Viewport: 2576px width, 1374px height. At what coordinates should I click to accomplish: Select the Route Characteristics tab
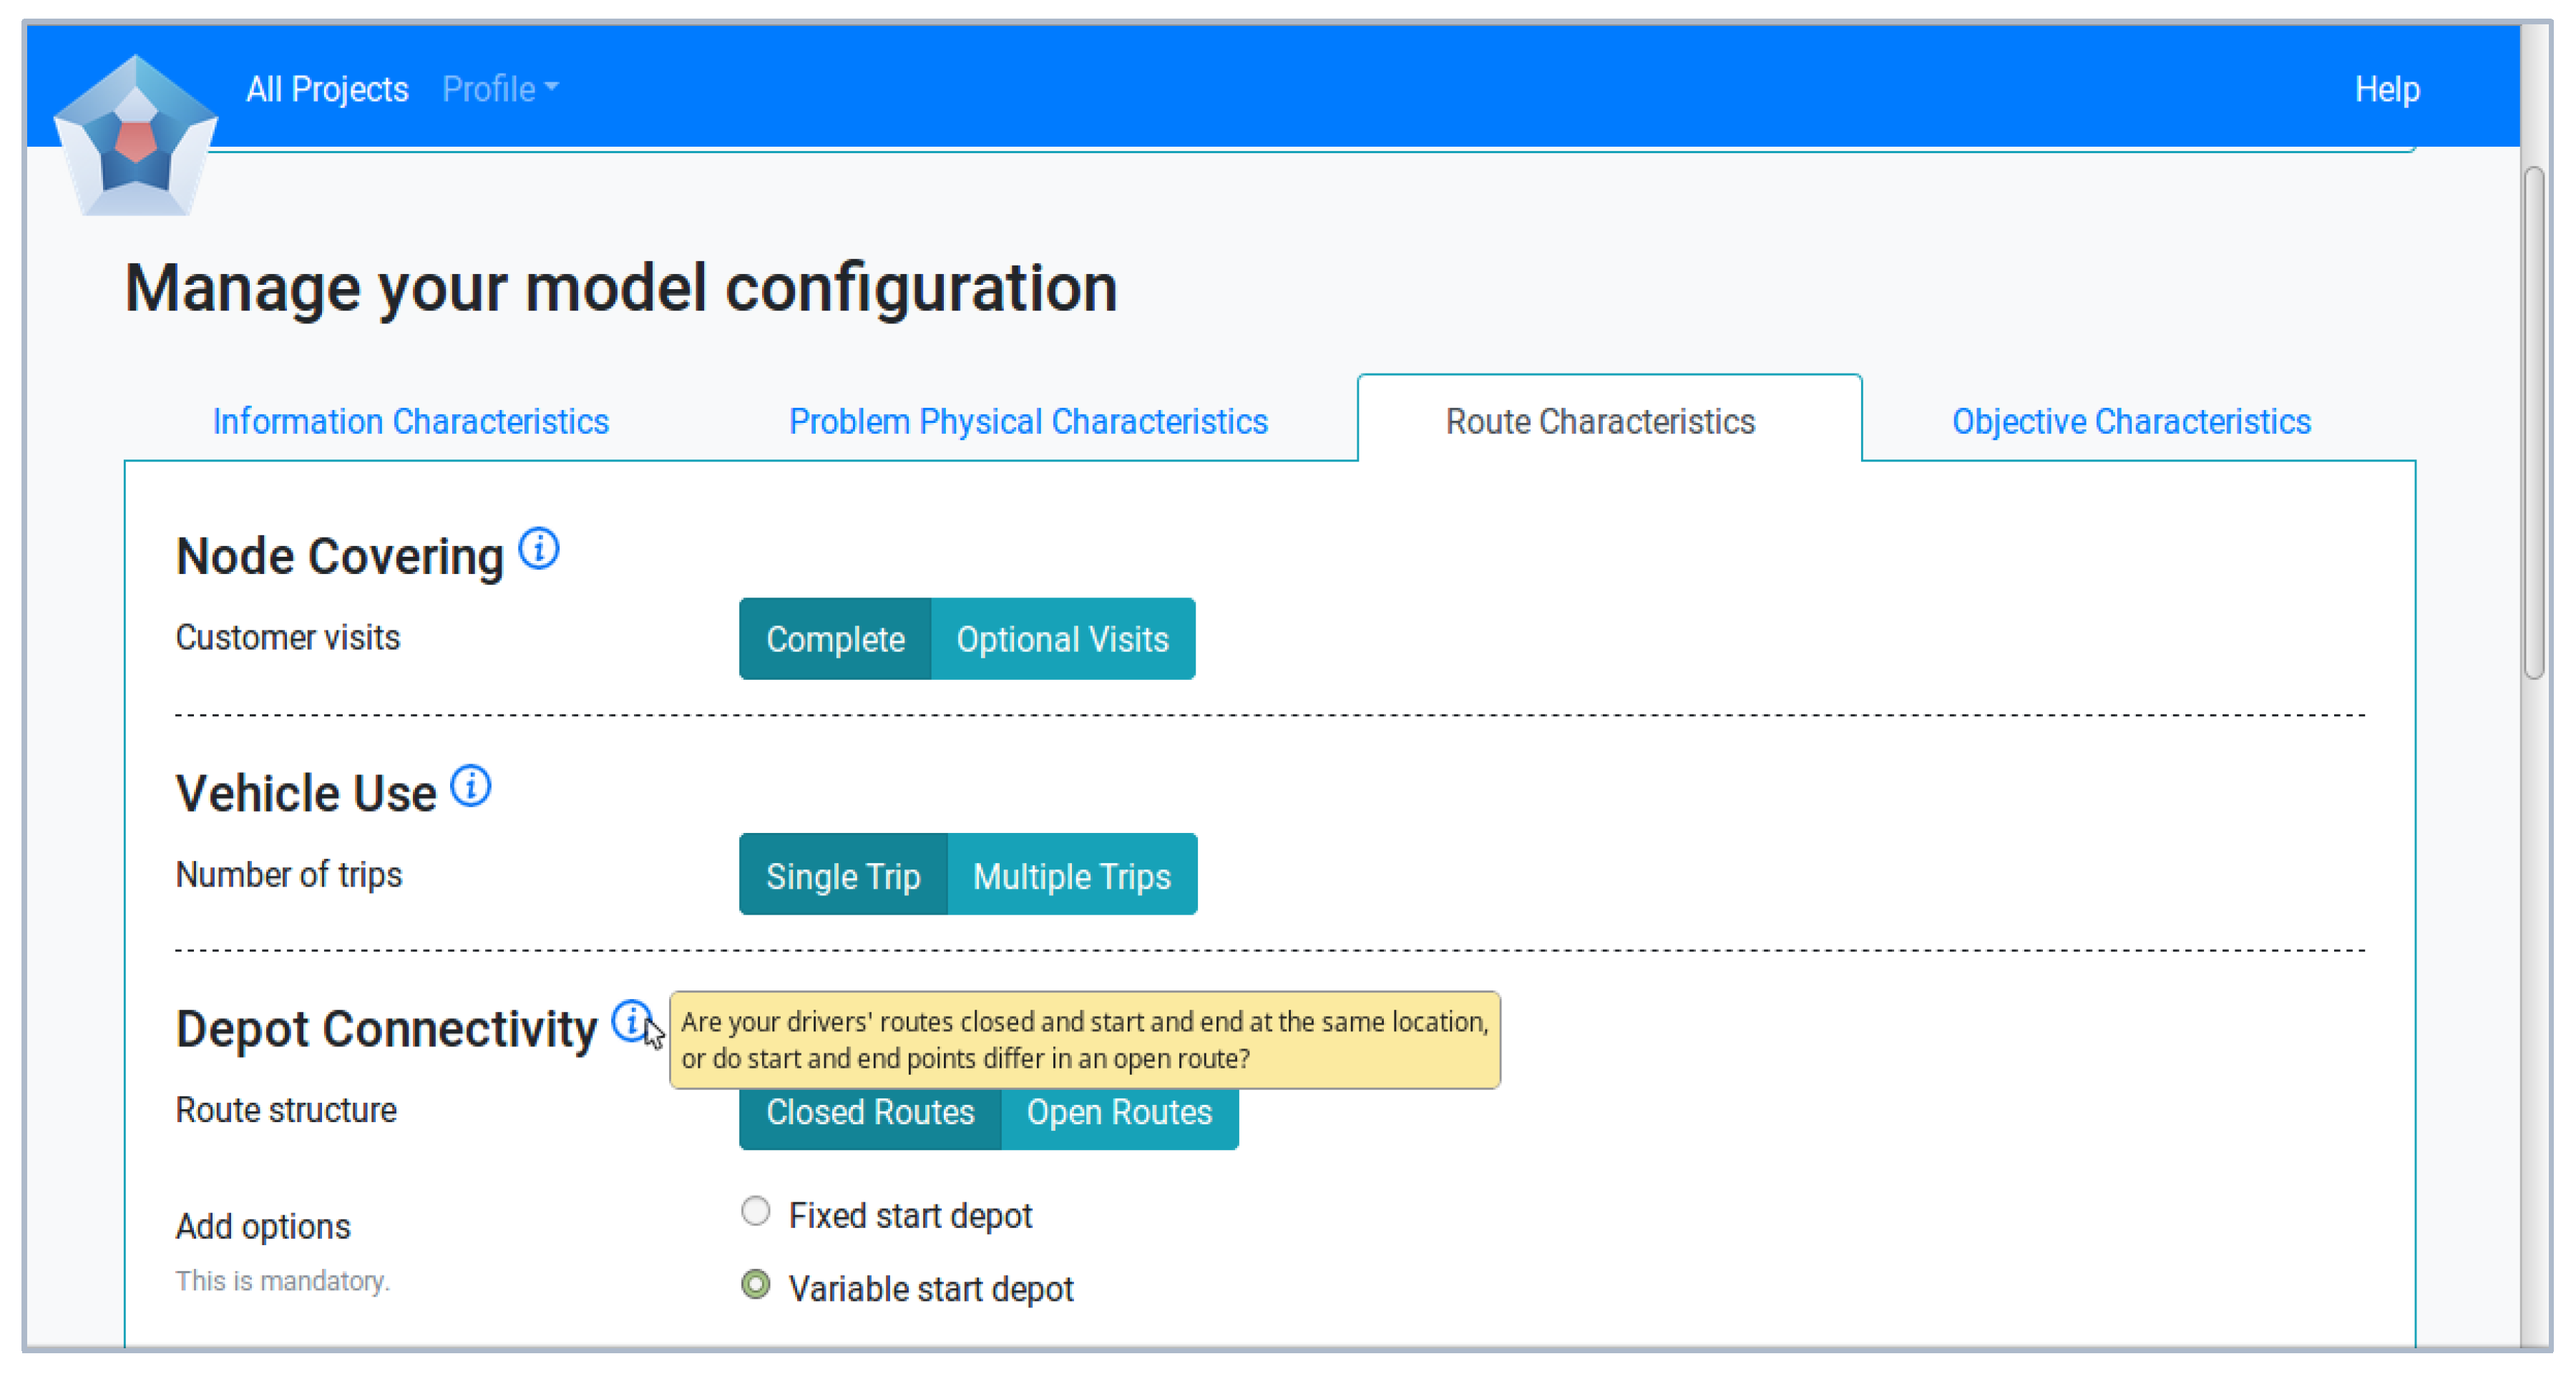(x=1600, y=422)
